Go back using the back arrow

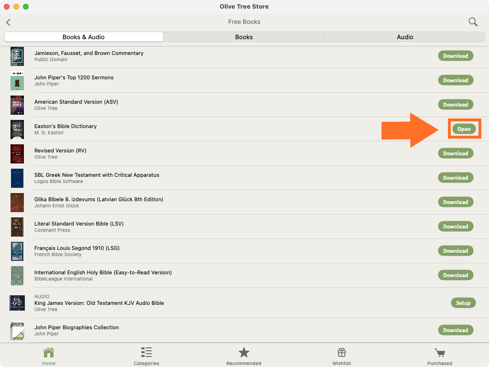pos(9,22)
